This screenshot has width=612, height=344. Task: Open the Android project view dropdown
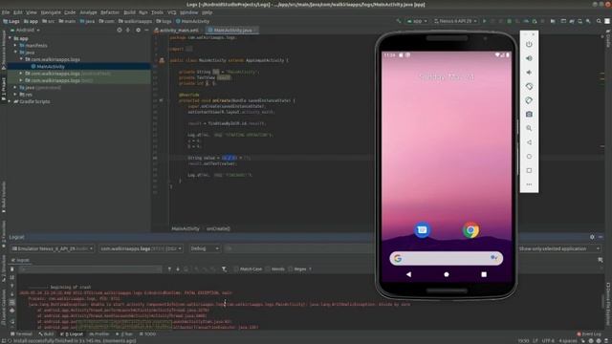[25, 30]
